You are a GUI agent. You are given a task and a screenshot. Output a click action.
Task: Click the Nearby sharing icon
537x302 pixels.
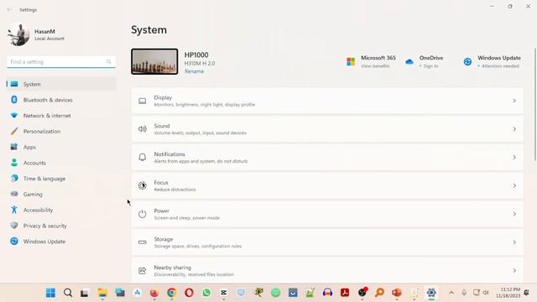[142, 270]
